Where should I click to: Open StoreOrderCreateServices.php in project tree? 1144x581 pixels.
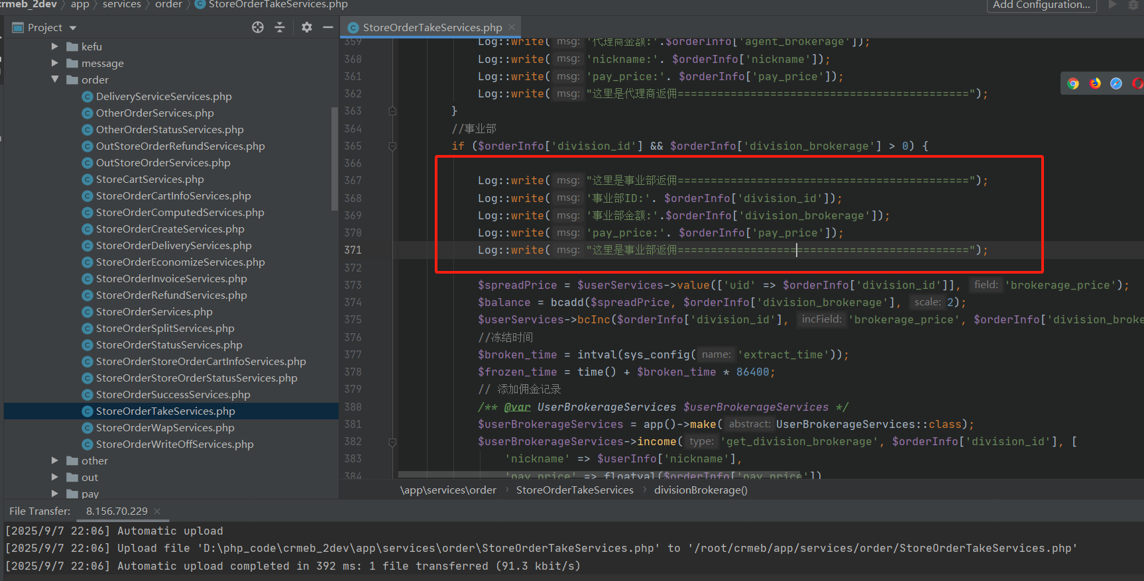click(170, 229)
